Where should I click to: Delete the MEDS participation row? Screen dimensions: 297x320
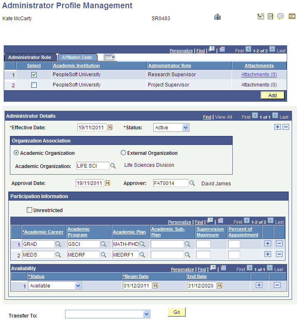(279, 254)
